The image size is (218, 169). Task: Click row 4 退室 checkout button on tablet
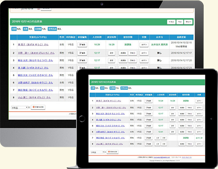pos(172,120)
